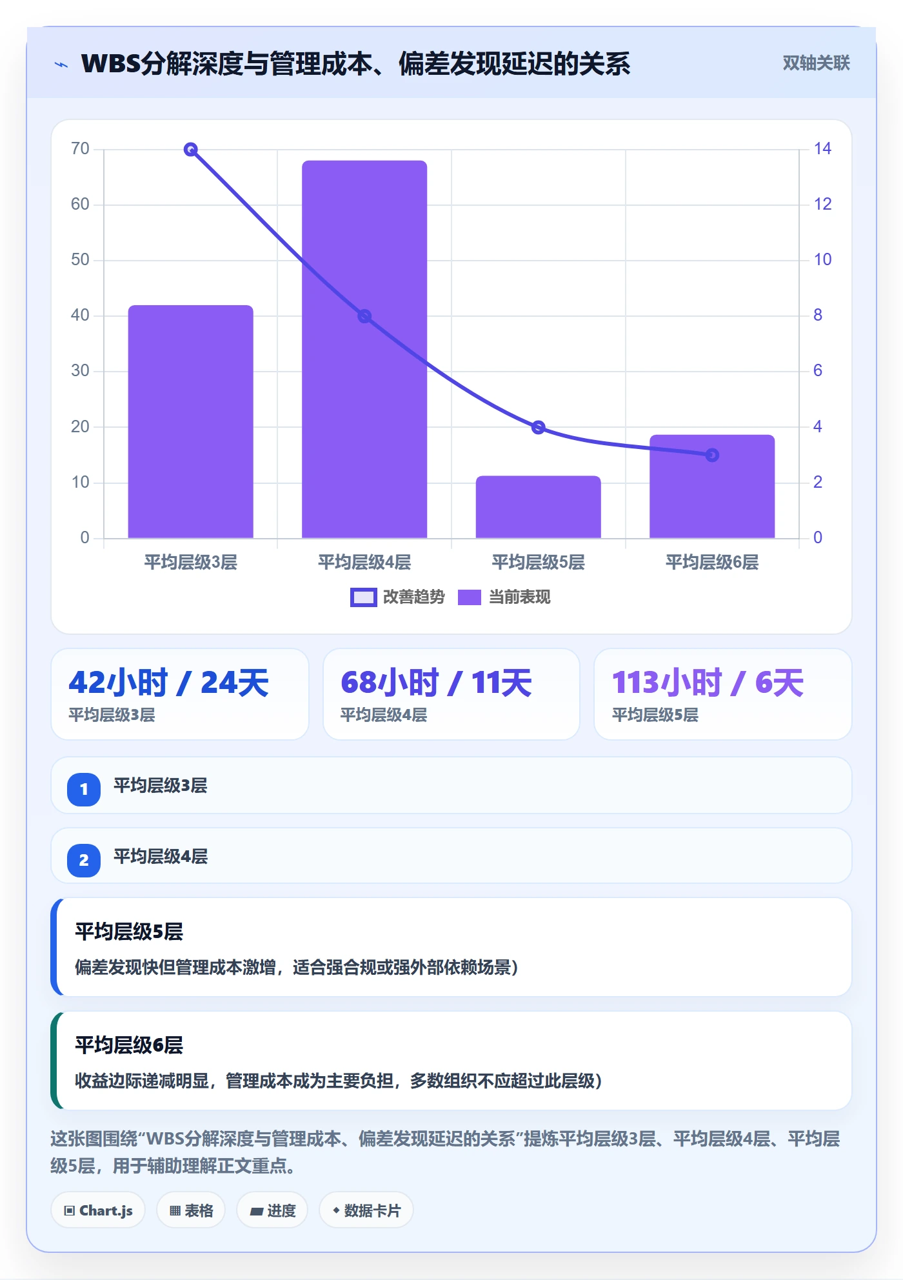Screen dimensions: 903x1280
Task: Click the x-axis label 平均层级4层
Action: pos(364,563)
